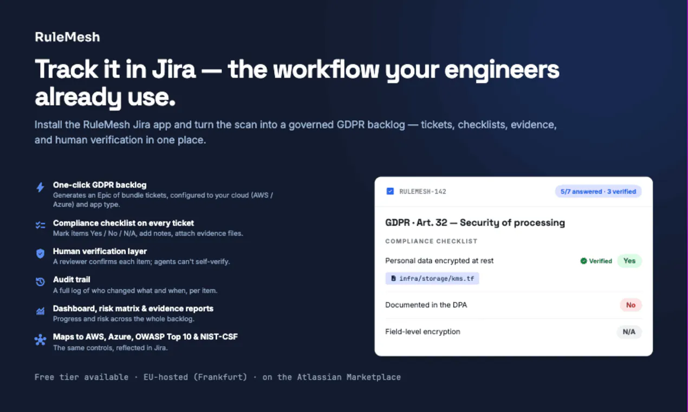Click the chart icon beside Dashboard, risk matrix
This screenshot has height=412, width=688.
tap(40, 311)
